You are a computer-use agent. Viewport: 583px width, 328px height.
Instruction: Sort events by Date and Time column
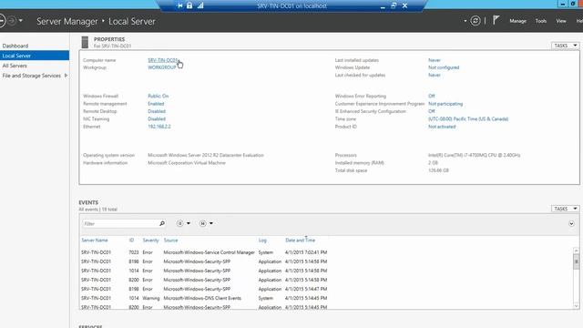coord(300,241)
